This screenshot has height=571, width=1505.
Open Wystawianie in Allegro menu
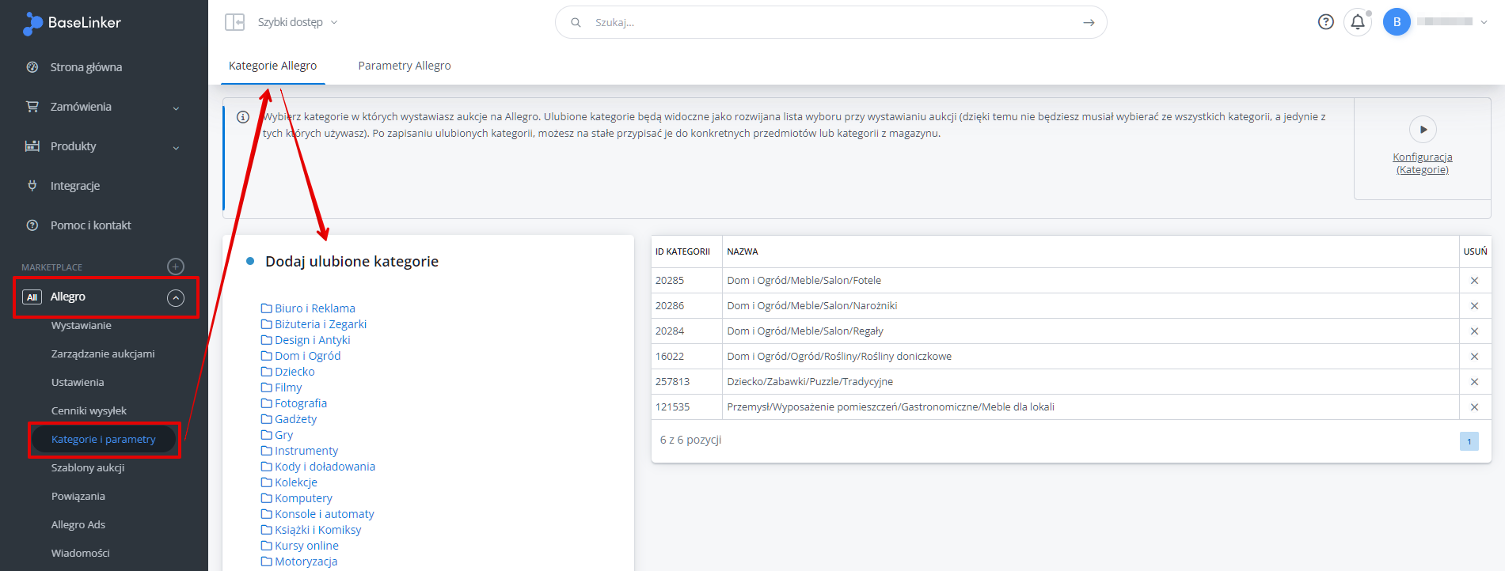[82, 326]
